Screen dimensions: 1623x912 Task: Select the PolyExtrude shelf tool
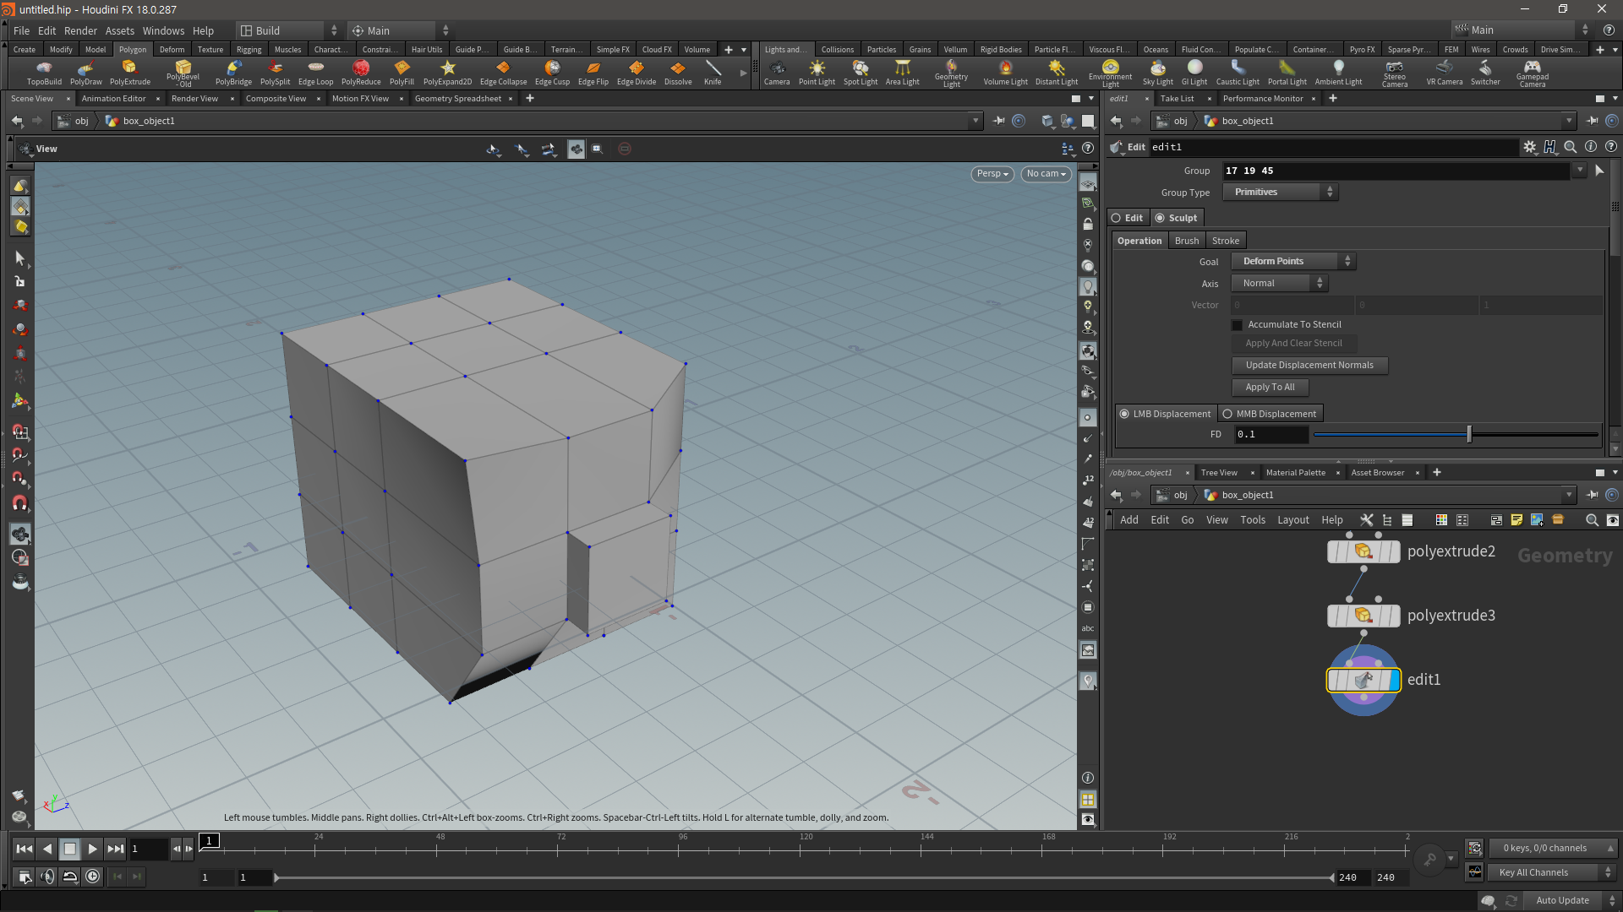tap(129, 72)
